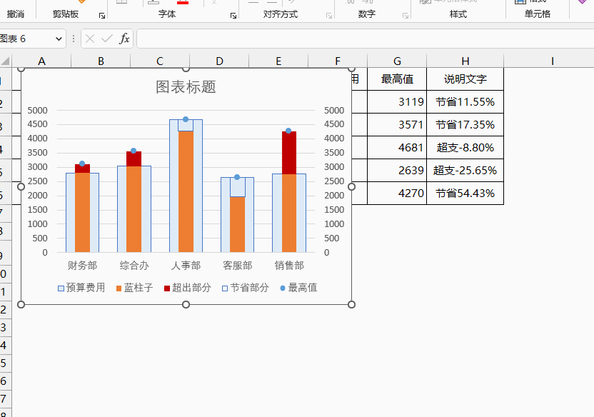This screenshot has height=417, width=594.
Task: Click the 人事部 category axis label
Action: (x=186, y=266)
